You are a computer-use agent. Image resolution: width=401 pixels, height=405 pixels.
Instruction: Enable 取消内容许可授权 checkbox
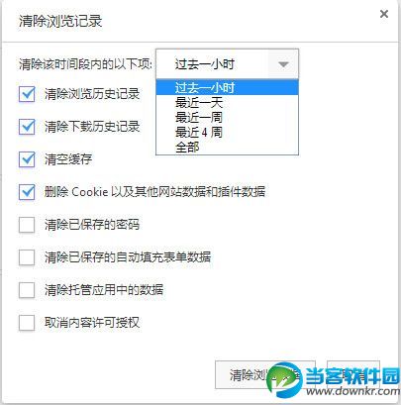(27, 323)
